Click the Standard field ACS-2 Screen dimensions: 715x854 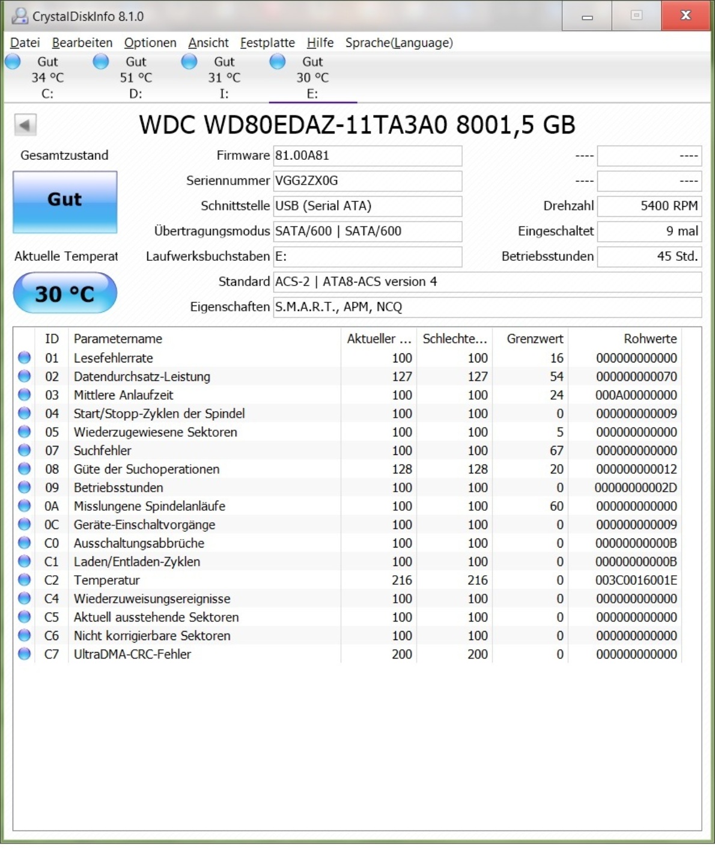tap(487, 282)
